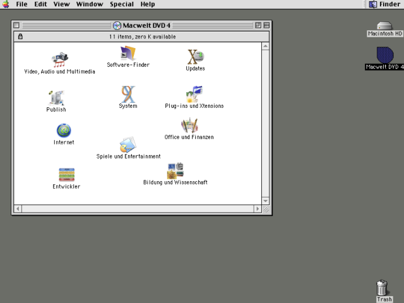Select the Publish folder icon
This screenshot has height=303, width=404.
[56, 98]
